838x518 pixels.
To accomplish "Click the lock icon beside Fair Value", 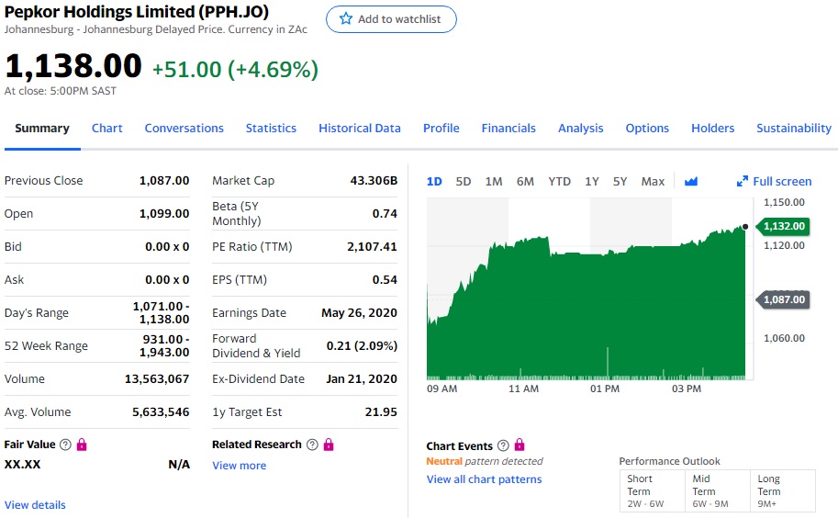I will pyautogui.click(x=82, y=445).
